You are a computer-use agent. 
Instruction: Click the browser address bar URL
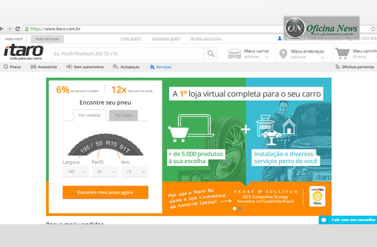point(55,29)
